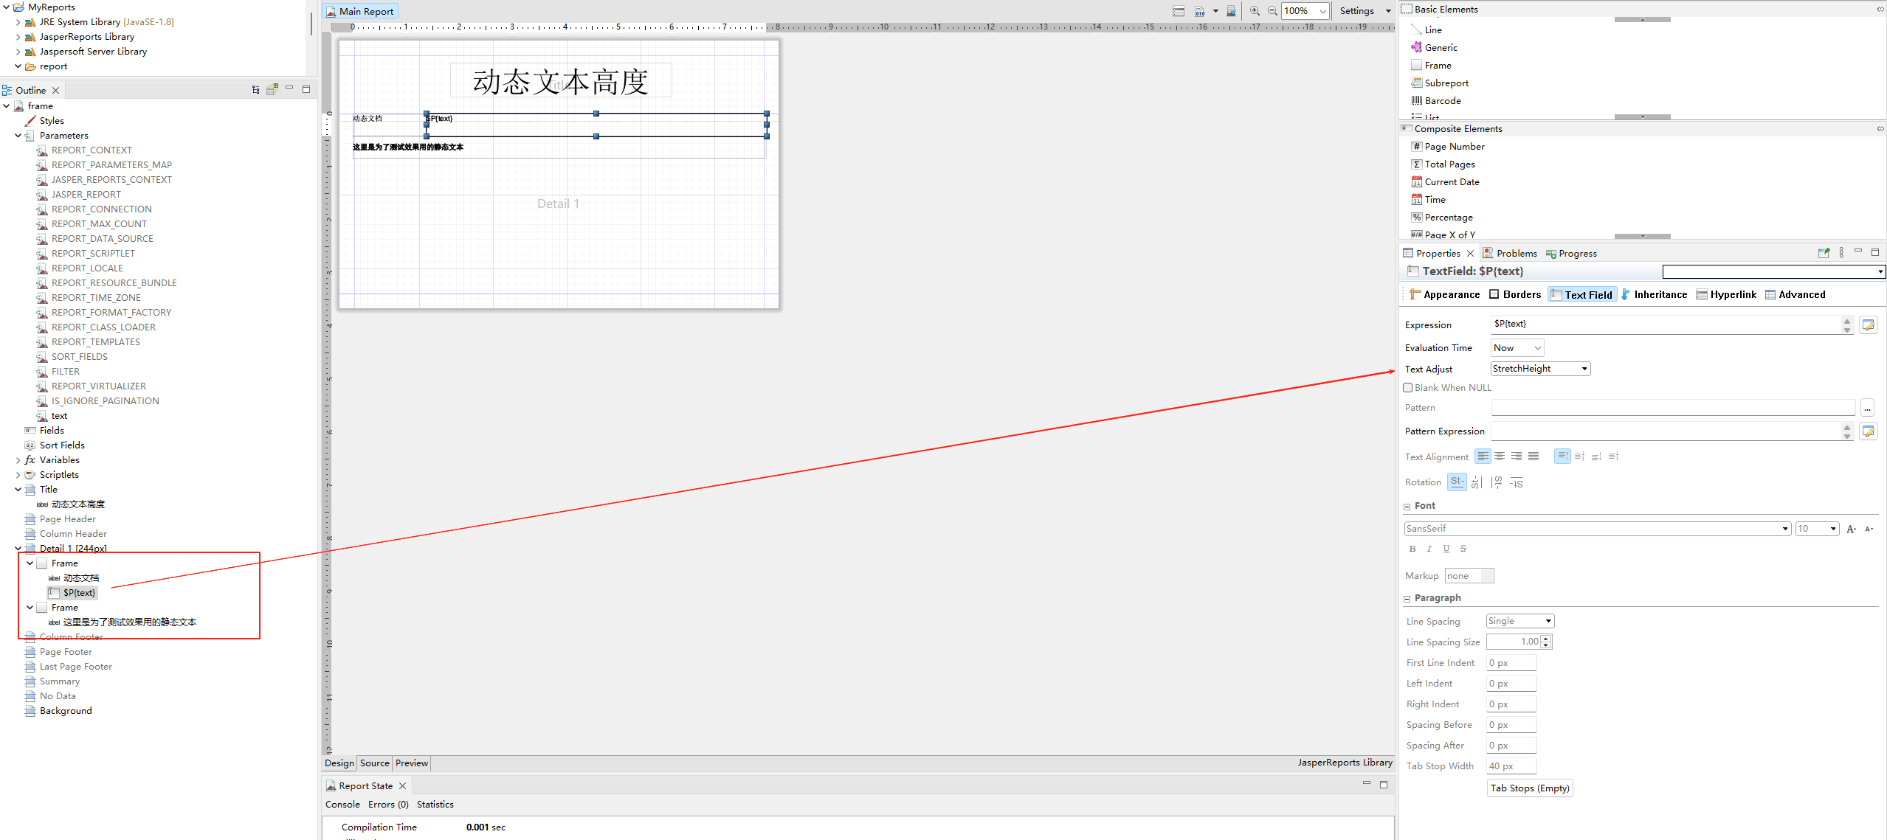
Task: Open the expression editor for Expression field
Action: pyautogui.click(x=1869, y=324)
